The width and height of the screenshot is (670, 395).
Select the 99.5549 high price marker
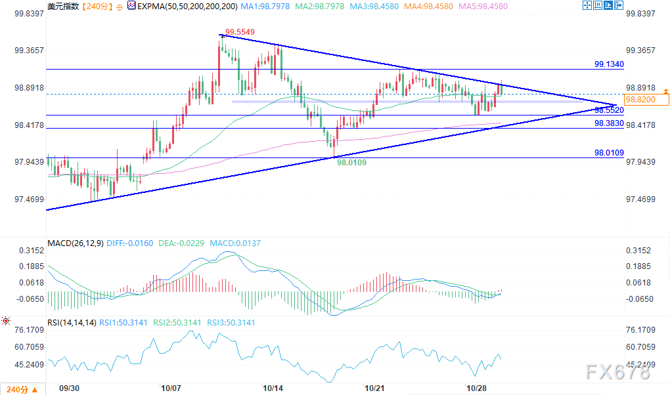tap(240, 31)
